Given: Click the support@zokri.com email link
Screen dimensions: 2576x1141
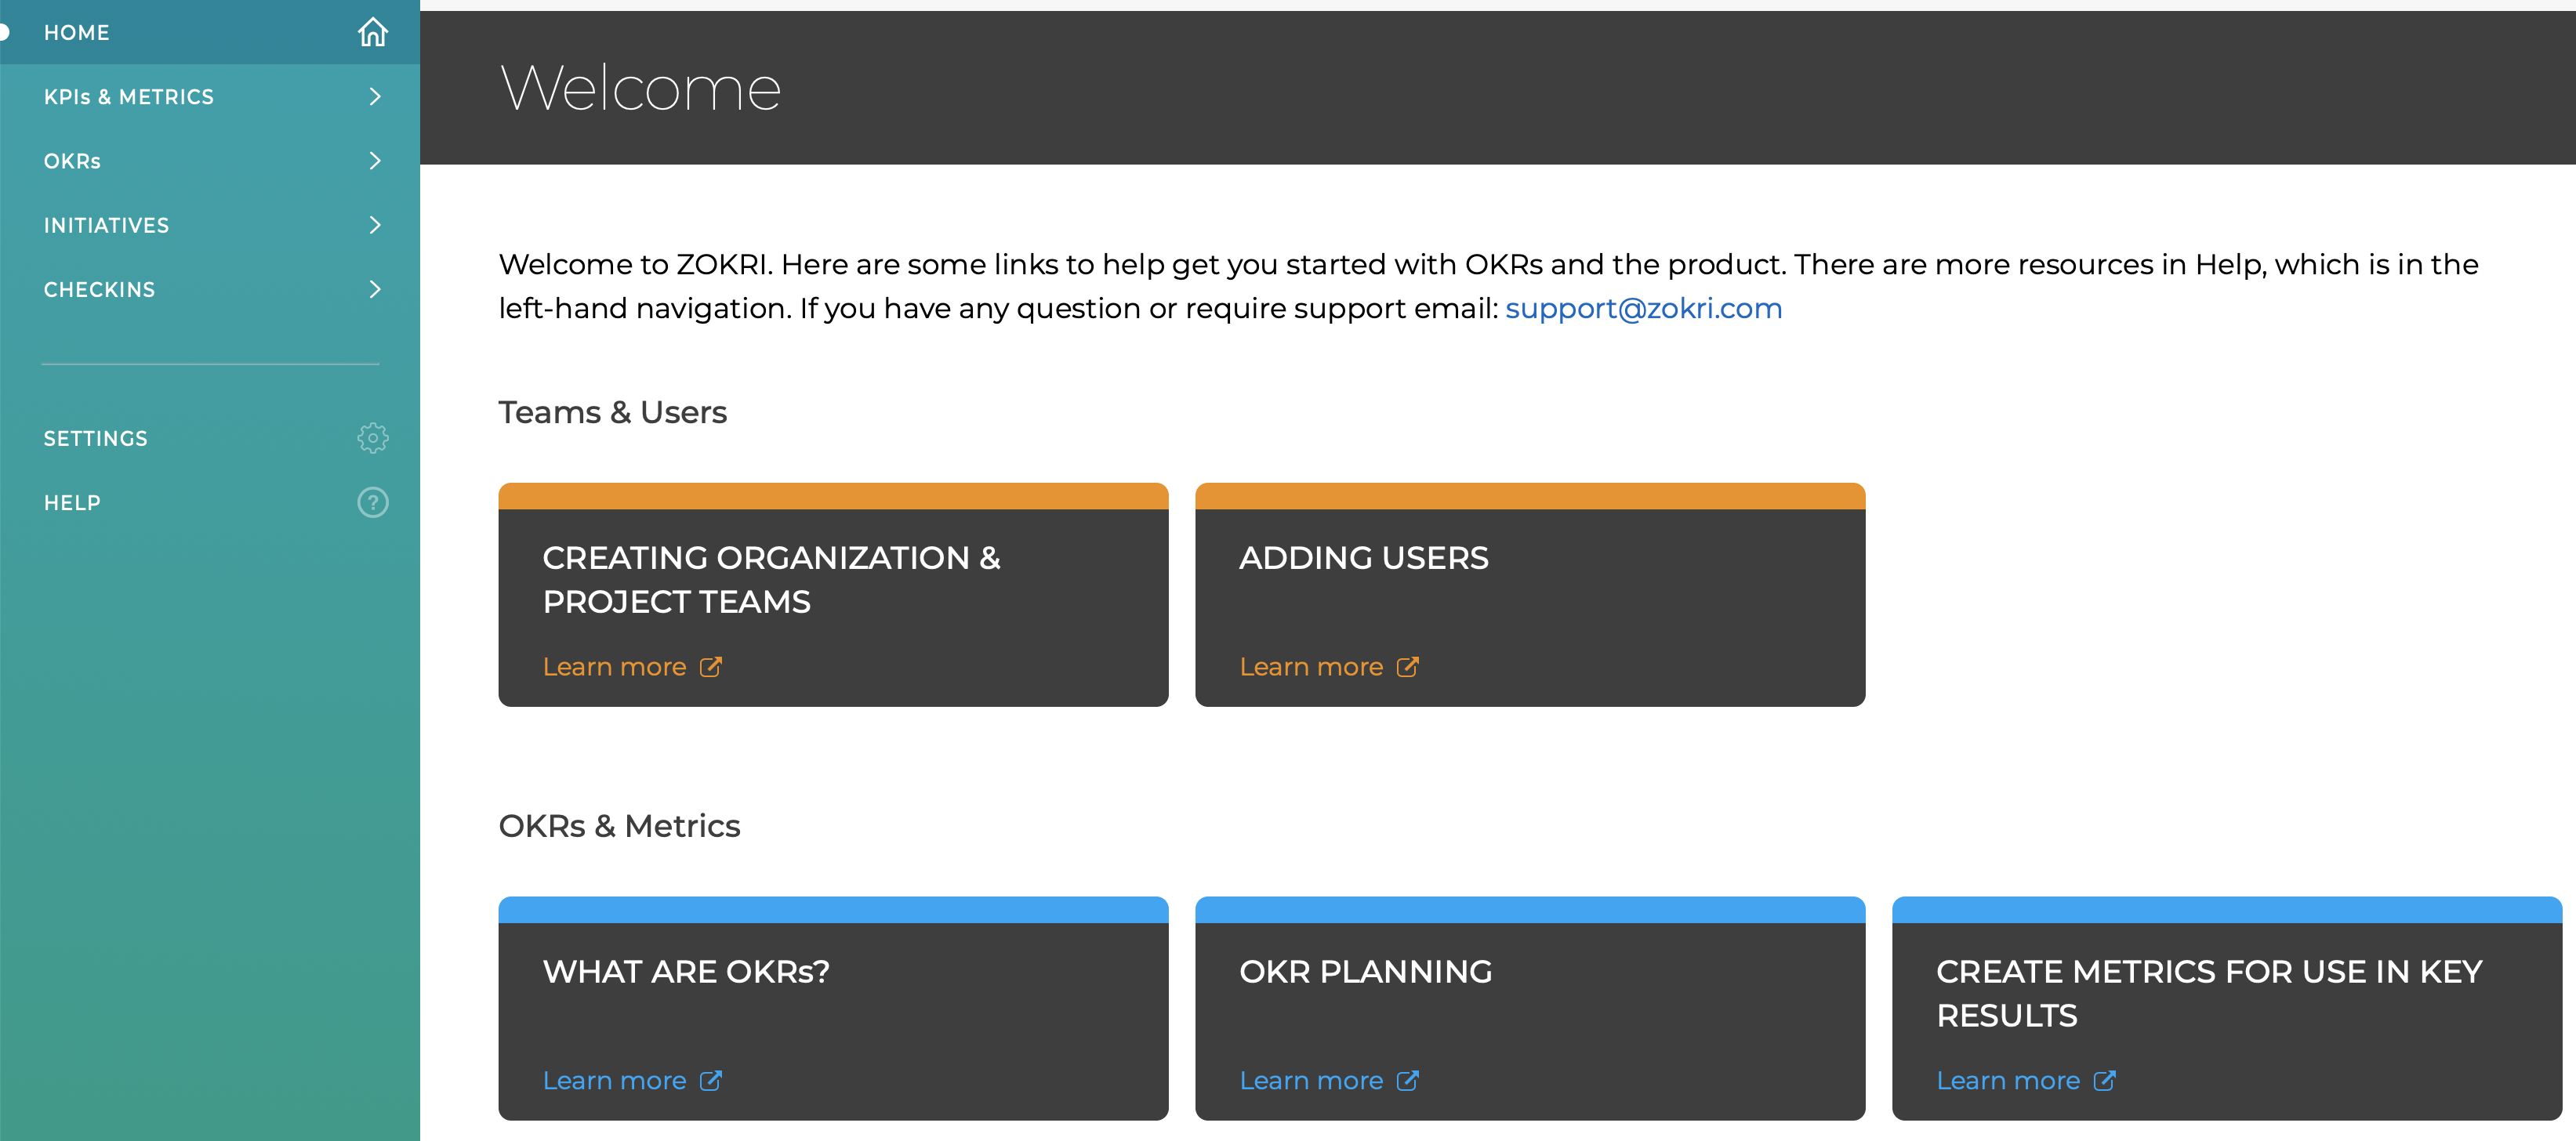Looking at the screenshot, I should pyautogui.click(x=1643, y=308).
